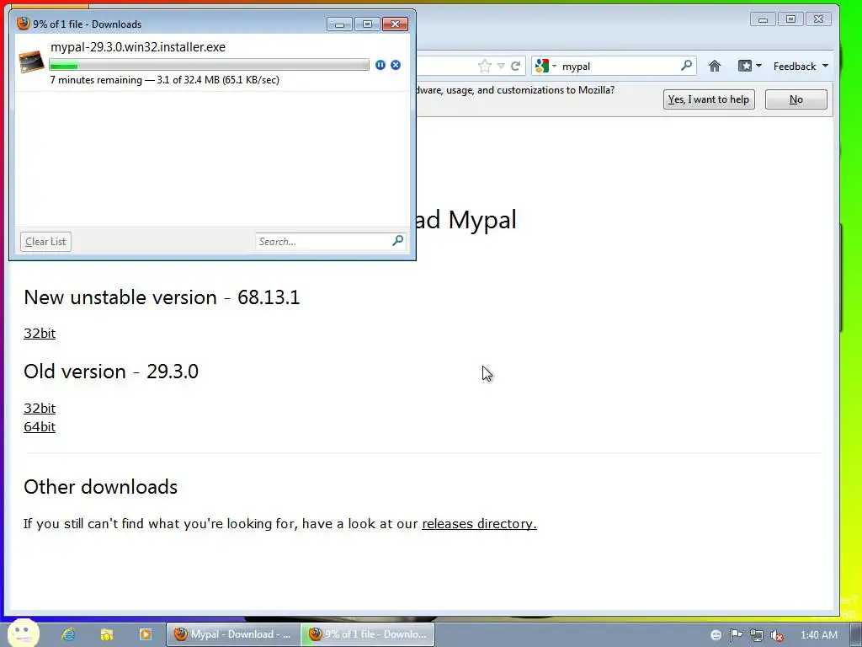
Task: Open the Google search engine selector
Action: pos(545,66)
